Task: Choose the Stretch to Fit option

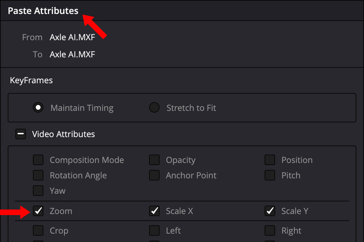Action: (x=154, y=108)
